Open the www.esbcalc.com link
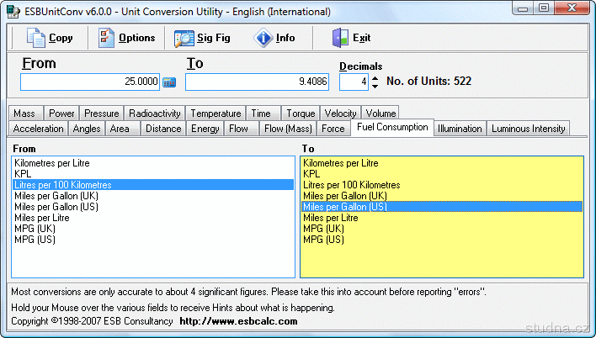Screen dimensions: 596x338 pos(238,321)
